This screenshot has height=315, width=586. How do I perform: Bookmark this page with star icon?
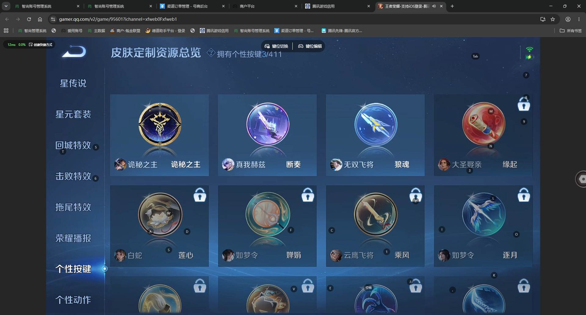click(x=553, y=19)
